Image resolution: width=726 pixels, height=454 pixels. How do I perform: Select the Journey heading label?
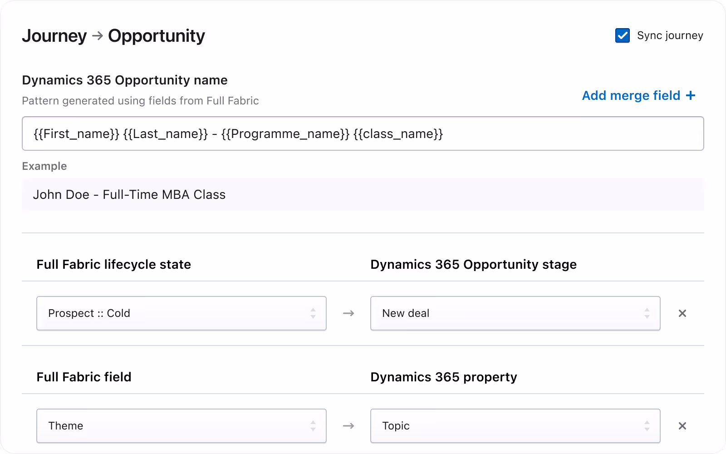coord(54,35)
